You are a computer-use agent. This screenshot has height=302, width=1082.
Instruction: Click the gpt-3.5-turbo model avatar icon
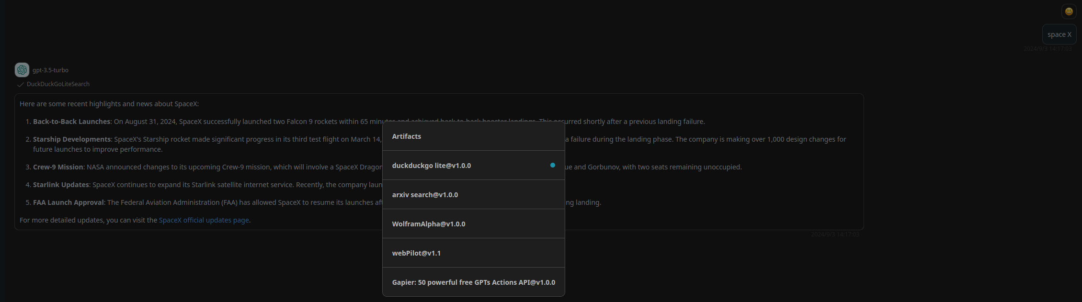point(22,70)
